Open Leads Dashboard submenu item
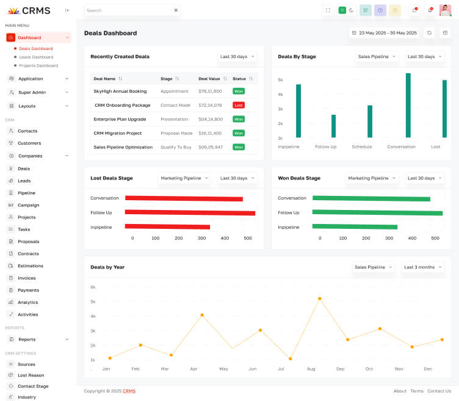This screenshot has width=459, height=401. pos(36,57)
